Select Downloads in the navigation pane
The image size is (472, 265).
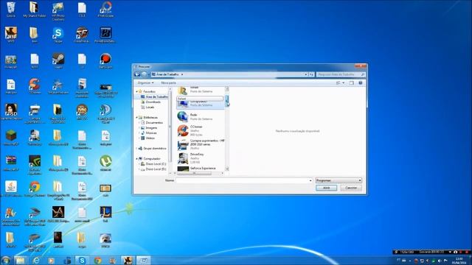pyautogui.click(x=150, y=102)
